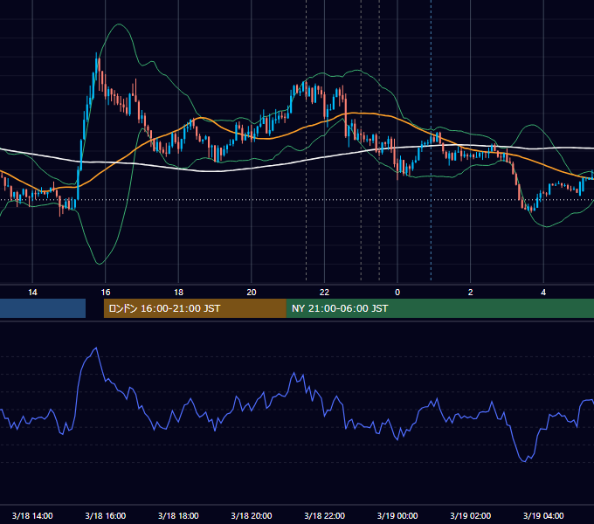Click the "0" hour label on the time axis

(397, 292)
